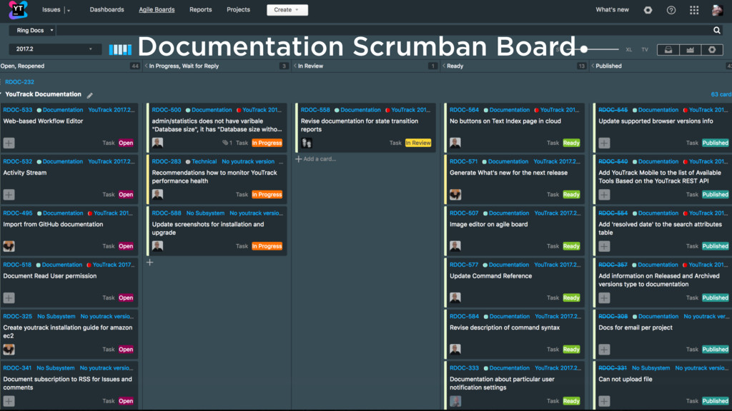Collapse the Published column
The height and width of the screenshot is (411, 732).
click(x=593, y=66)
